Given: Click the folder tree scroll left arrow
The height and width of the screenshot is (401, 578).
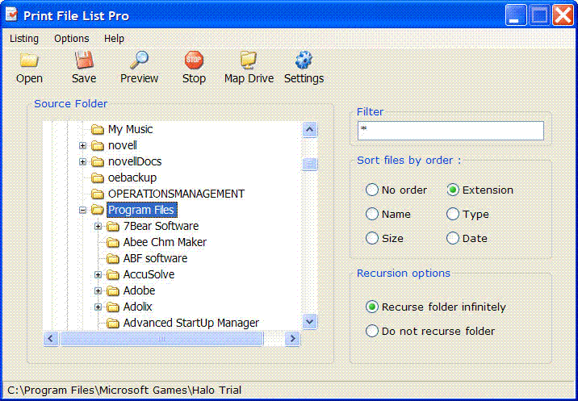Looking at the screenshot, I should click(51, 338).
